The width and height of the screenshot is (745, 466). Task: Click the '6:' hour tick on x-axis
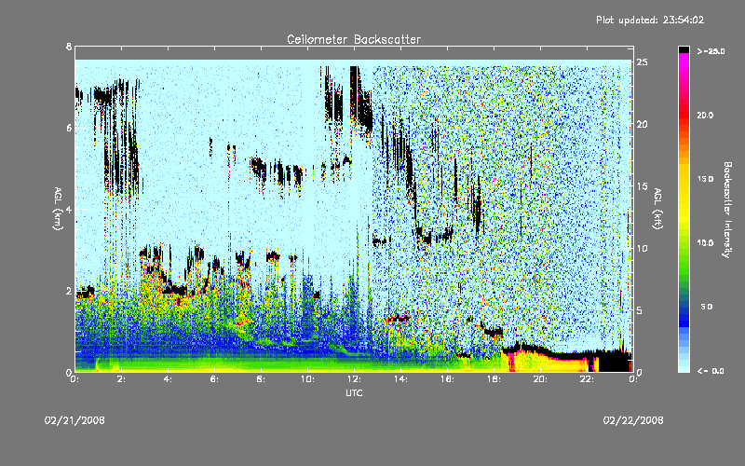pyautogui.click(x=215, y=379)
